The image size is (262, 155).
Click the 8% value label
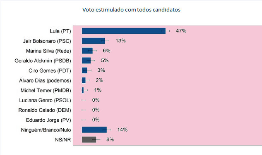tap(110, 139)
